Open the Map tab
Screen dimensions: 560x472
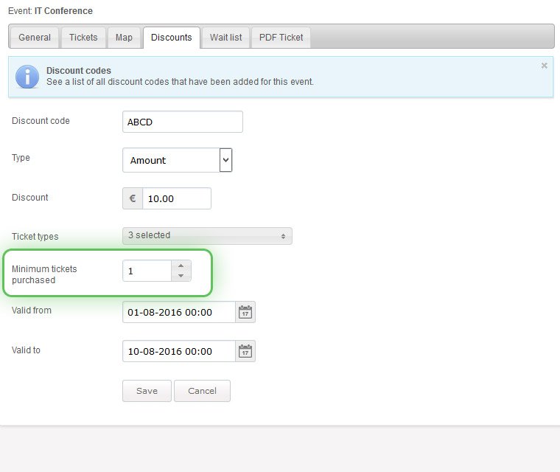pos(124,38)
